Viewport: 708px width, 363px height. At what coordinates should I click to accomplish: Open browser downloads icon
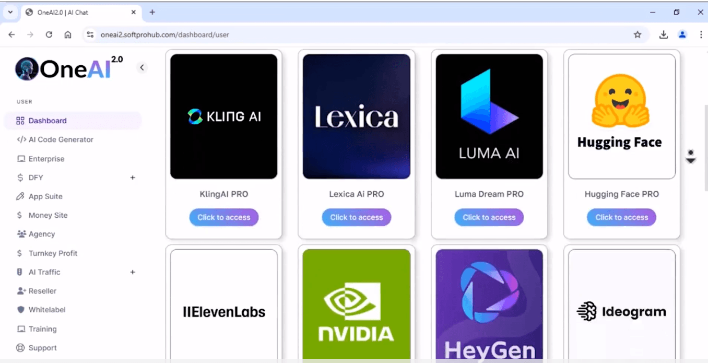click(x=664, y=34)
